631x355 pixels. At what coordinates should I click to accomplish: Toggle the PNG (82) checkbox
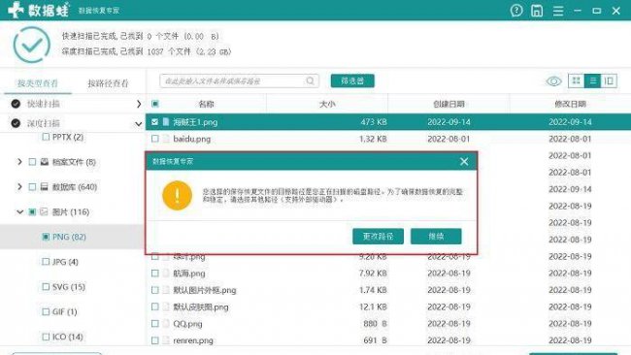[x=46, y=237]
